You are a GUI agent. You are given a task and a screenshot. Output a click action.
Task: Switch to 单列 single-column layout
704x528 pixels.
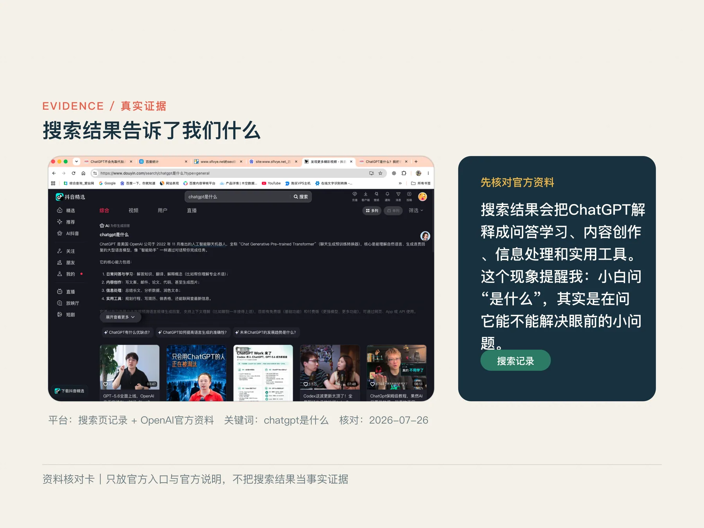point(393,210)
